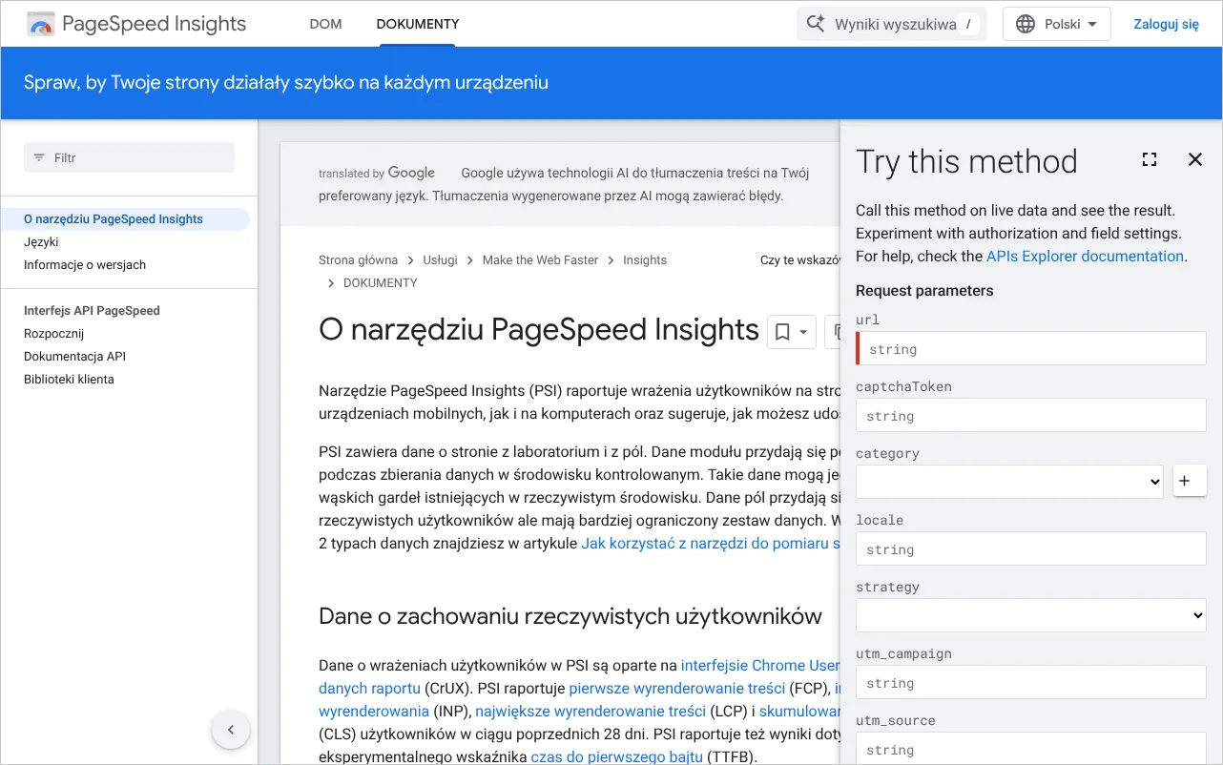The height and width of the screenshot is (765, 1223).
Task: Open Języki in the sidebar
Action: coord(41,242)
